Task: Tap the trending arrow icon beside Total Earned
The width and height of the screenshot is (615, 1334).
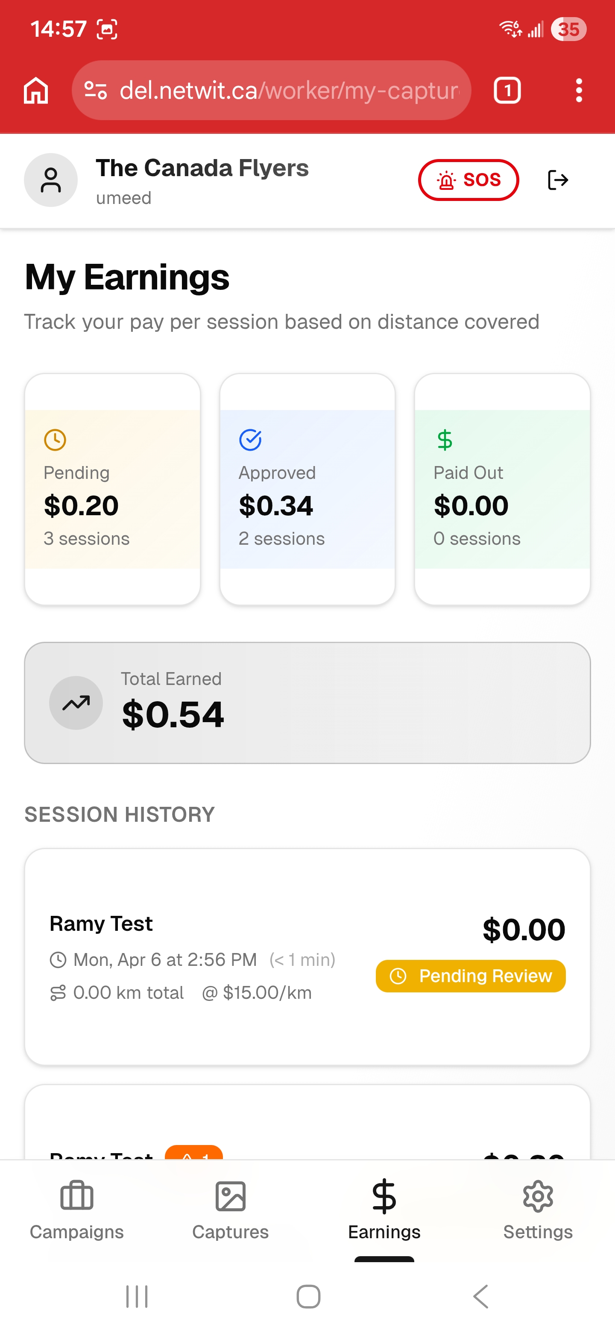Action: 76,703
